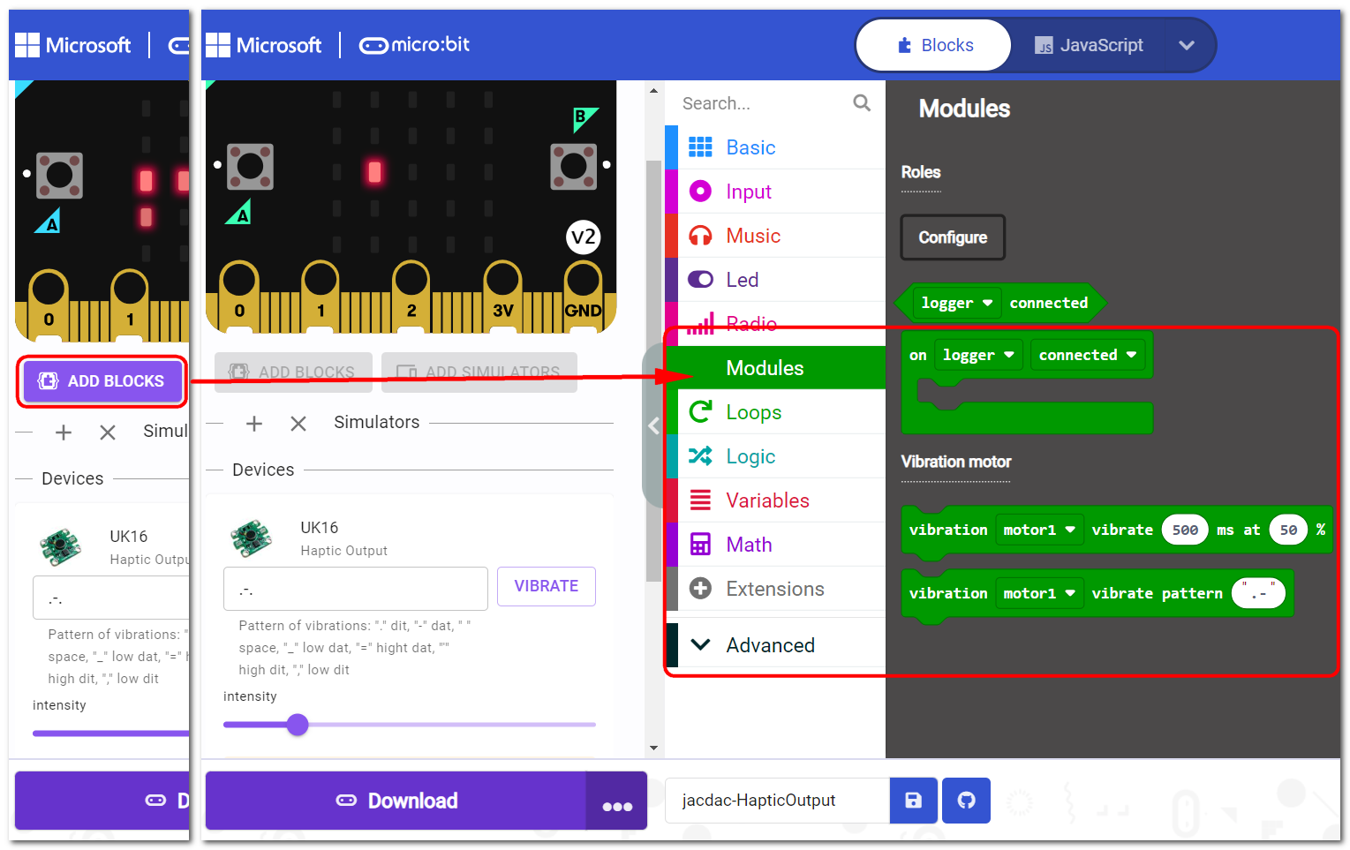1350x850 pixels.
Task: Switch editor to Blocks mode
Action: tap(934, 45)
